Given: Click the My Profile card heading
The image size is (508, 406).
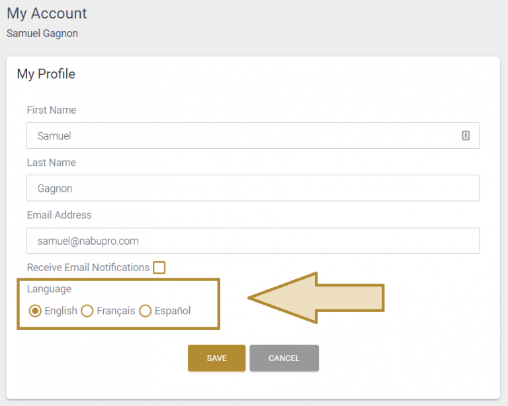Looking at the screenshot, I should coord(46,74).
